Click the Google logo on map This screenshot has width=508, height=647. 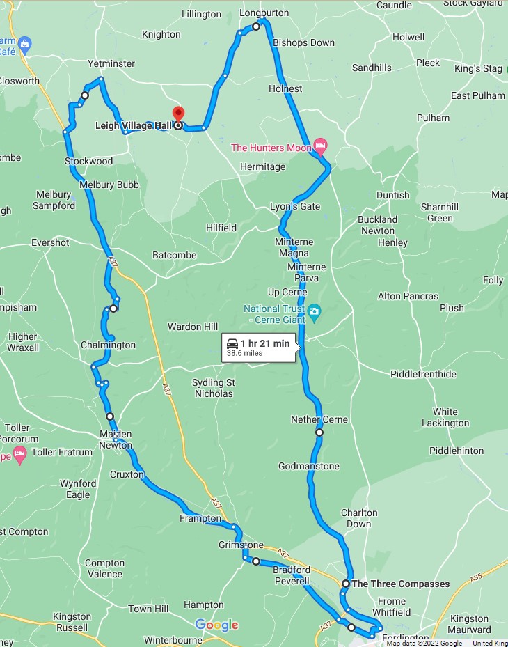coord(217,625)
